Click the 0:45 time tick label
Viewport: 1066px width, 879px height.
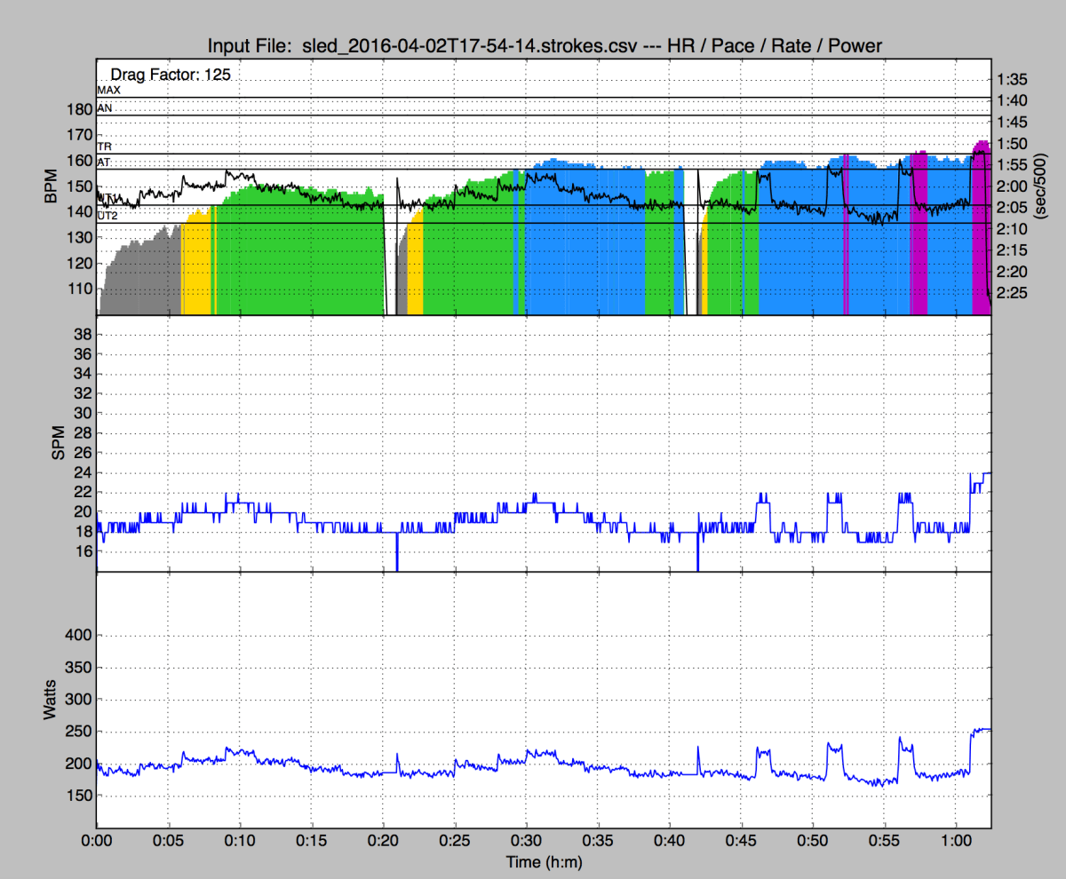click(x=740, y=840)
